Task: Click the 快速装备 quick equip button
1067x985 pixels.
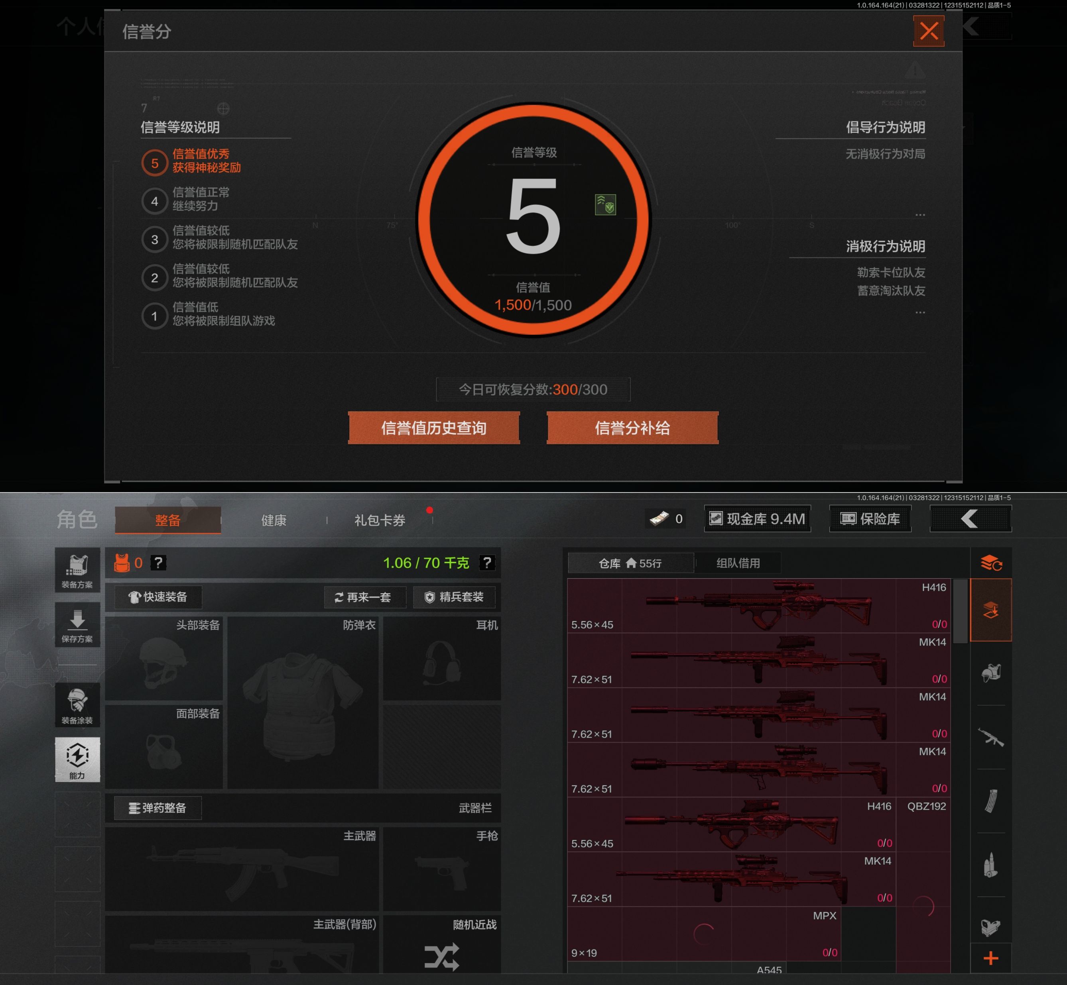Action: [x=158, y=597]
